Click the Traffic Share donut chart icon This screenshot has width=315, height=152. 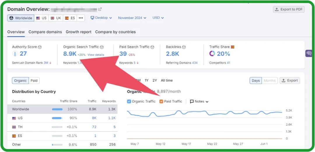pos(212,54)
